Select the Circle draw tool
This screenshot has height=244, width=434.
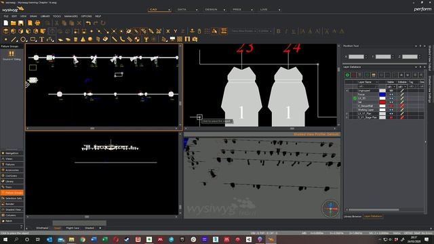pos(23,39)
